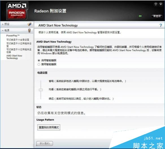Click the presets icon beside 预设
This screenshot has height=149, width=165.
point(29,24)
